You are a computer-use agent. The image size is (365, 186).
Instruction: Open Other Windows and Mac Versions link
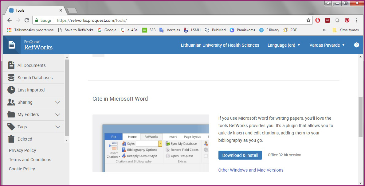(251, 170)
